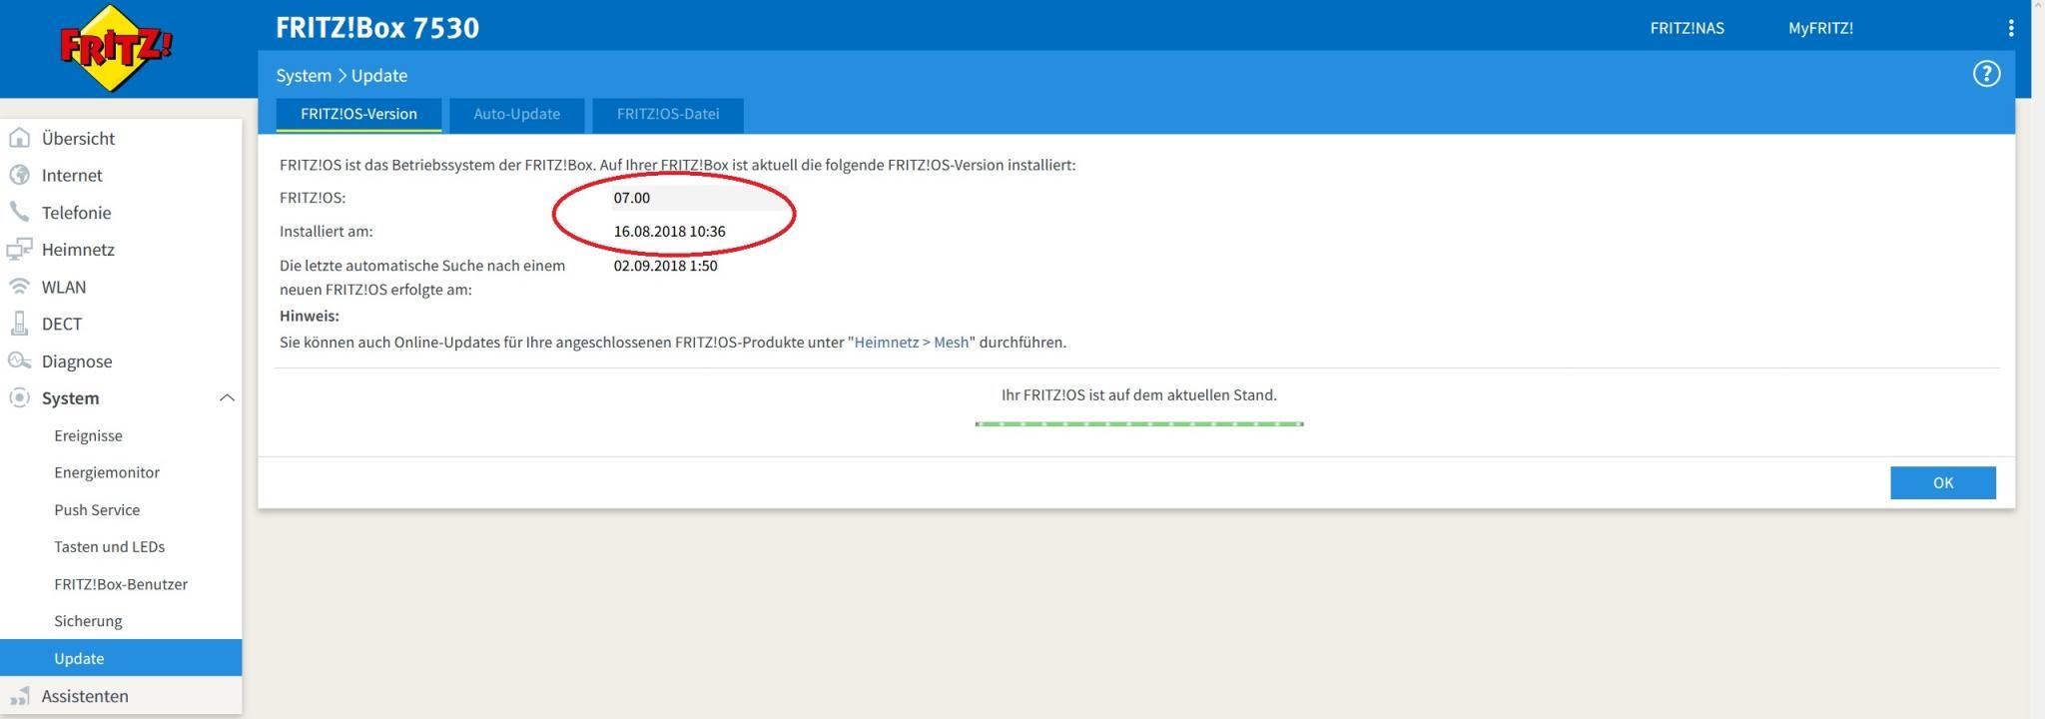
Task: Follow the Heimnetz > Mesh link
Action: [911, 342]
